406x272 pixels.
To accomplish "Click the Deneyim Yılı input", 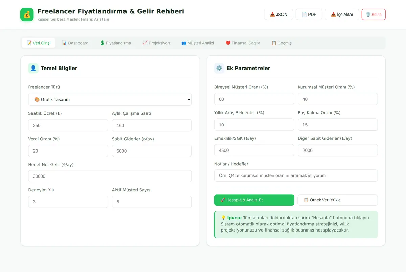I will tap(68, 202).
